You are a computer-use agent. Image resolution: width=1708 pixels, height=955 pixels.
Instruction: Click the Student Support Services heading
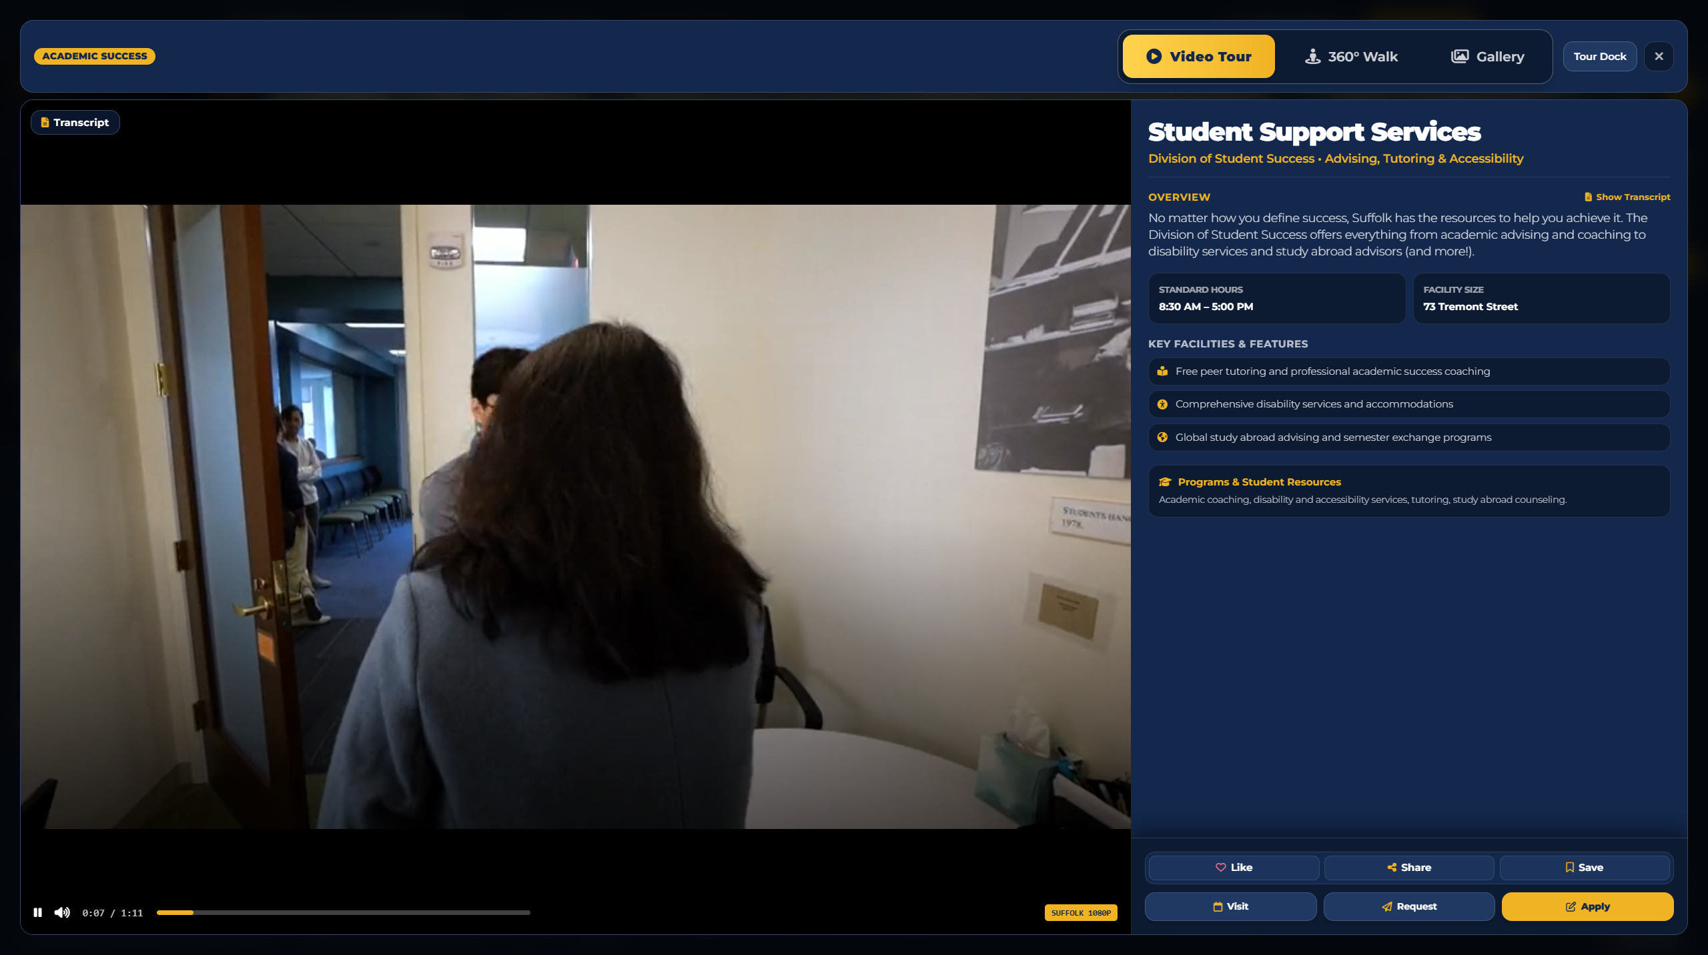click(x=1314, y=132)
